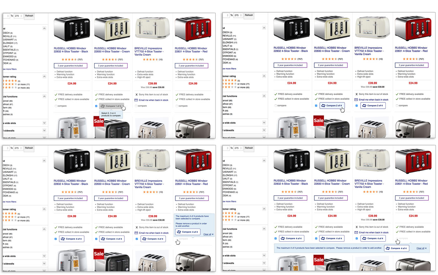Select DELONGHI (17) brand filter, top-right screenshot

tap(229, 42)
